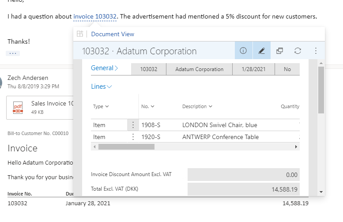Click the scroll-down arrow of vertical scrollbar
The height and width of the screenshot is (222, 343).
pos(321,192)
